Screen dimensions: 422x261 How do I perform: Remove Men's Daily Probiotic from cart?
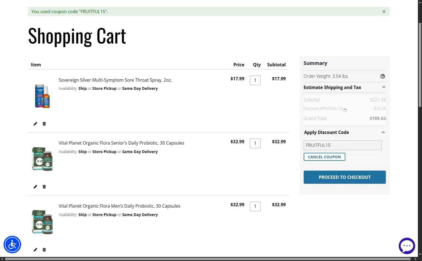click(44, 250)
